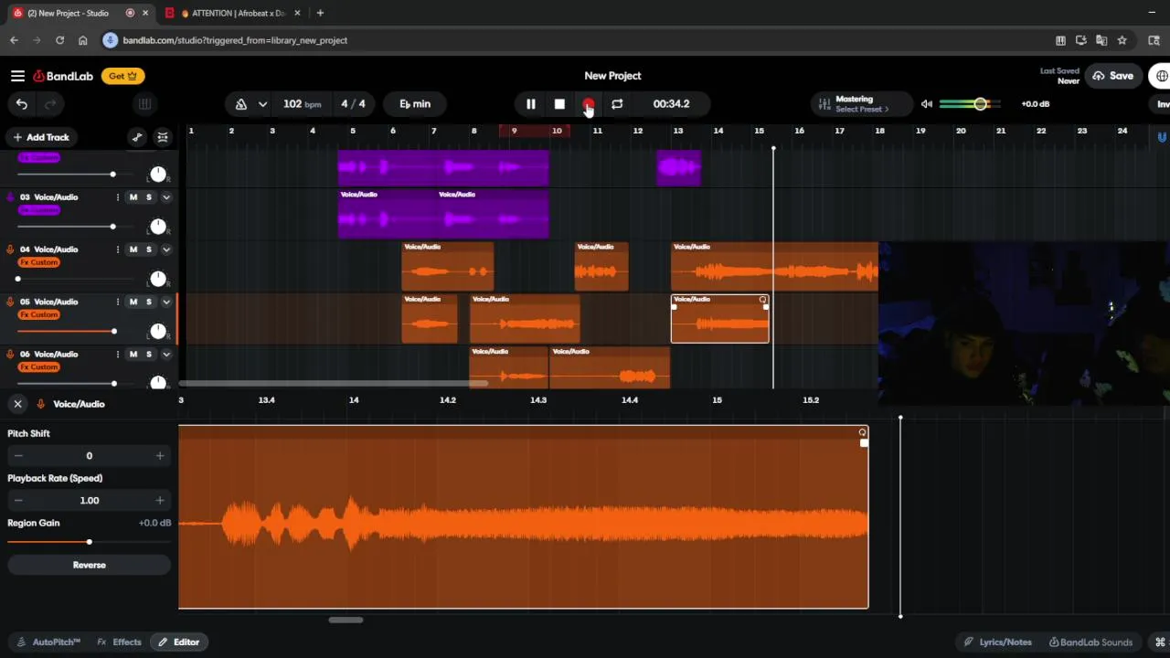The image size is (1170, 658).
Task: Open the Mastering preset selector
Action: click(859, 104)
